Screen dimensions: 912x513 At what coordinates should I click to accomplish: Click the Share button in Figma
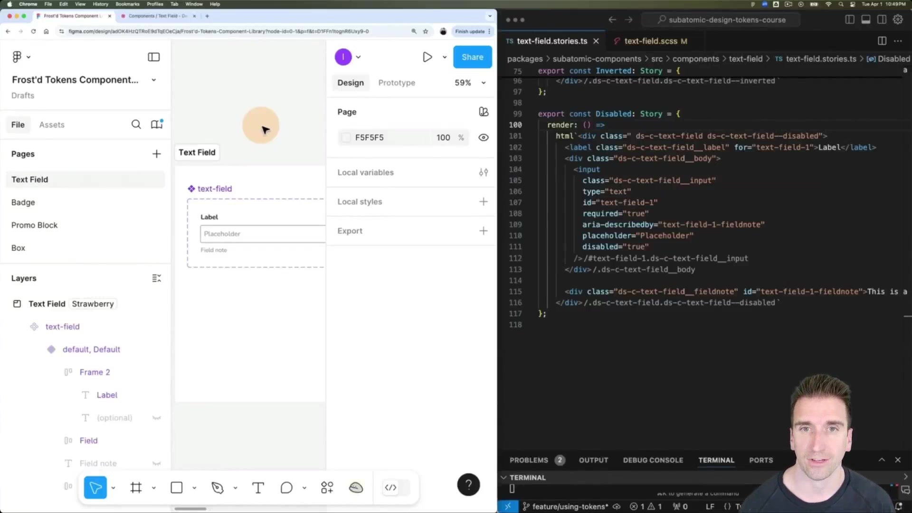click(472, 57)
